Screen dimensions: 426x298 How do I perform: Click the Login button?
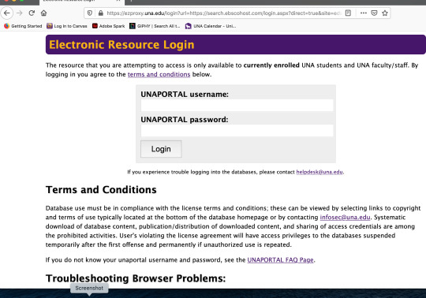pyautogui.click(x=161, y=149)
